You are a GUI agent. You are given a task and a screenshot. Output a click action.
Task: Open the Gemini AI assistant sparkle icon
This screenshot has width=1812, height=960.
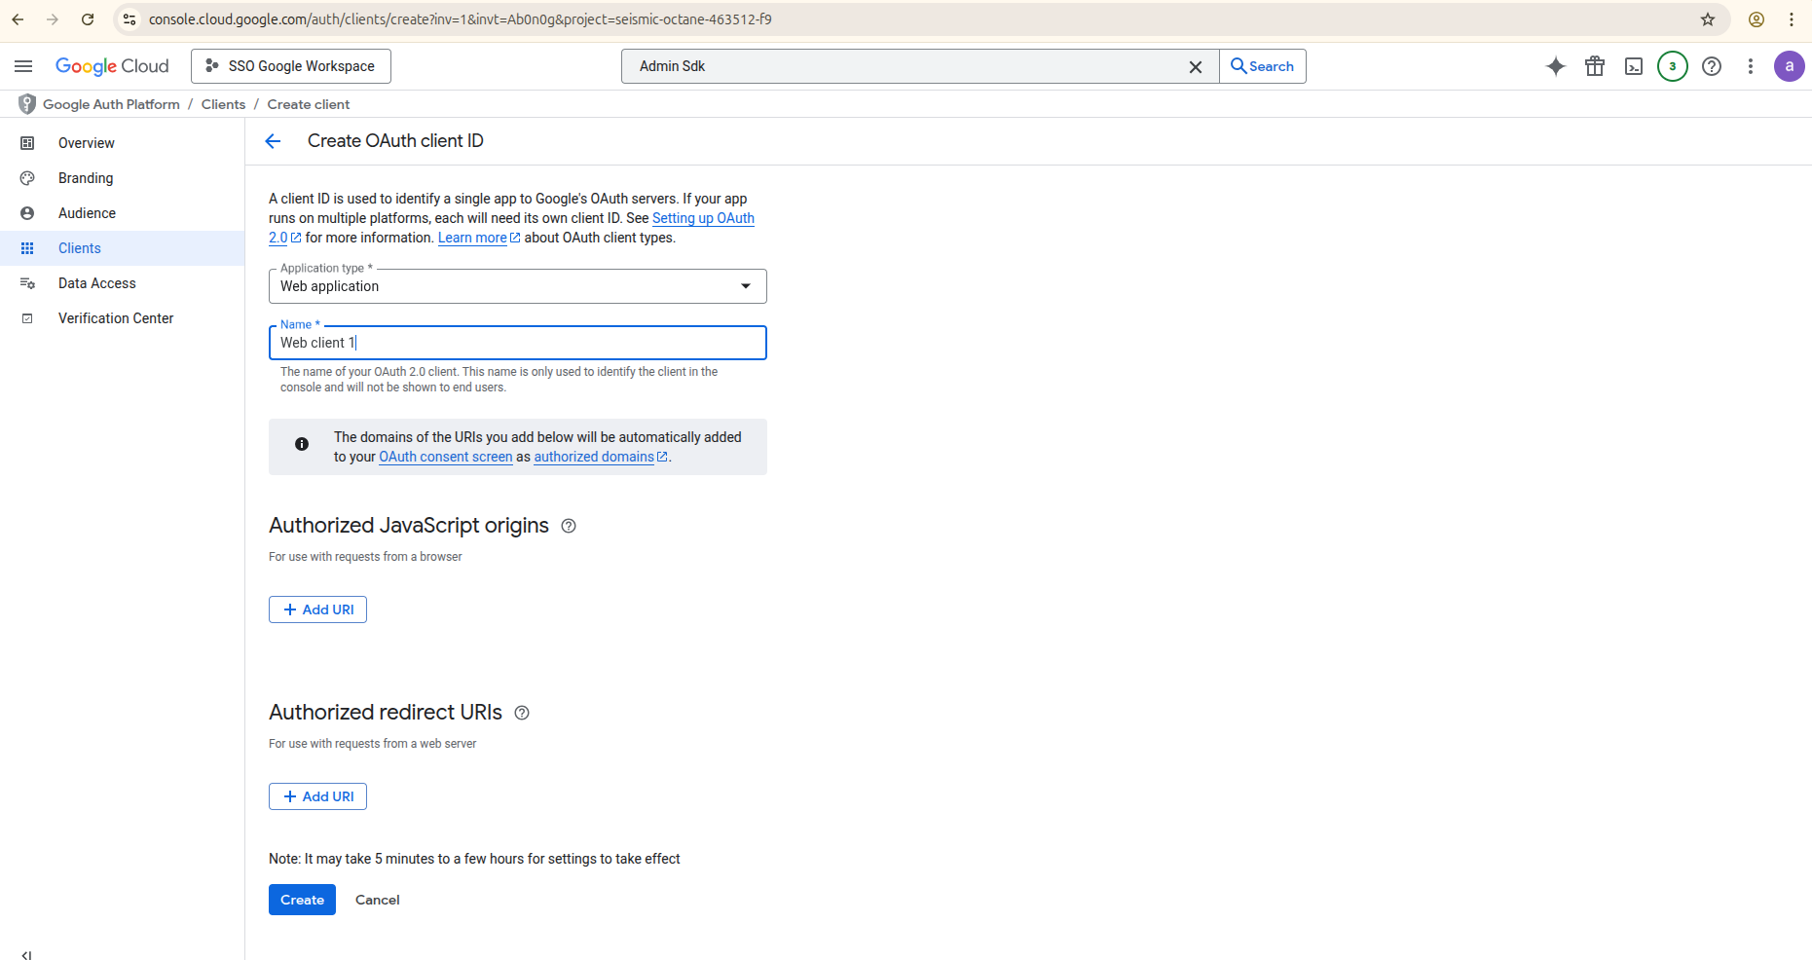pos(1555,66)
